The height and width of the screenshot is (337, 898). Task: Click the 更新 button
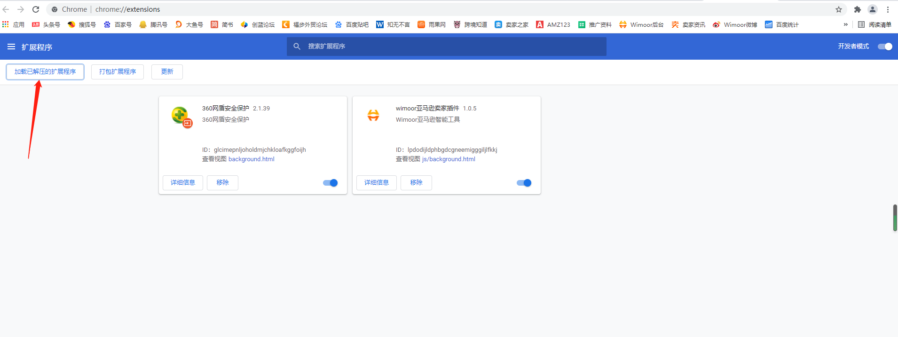[167, 72]
